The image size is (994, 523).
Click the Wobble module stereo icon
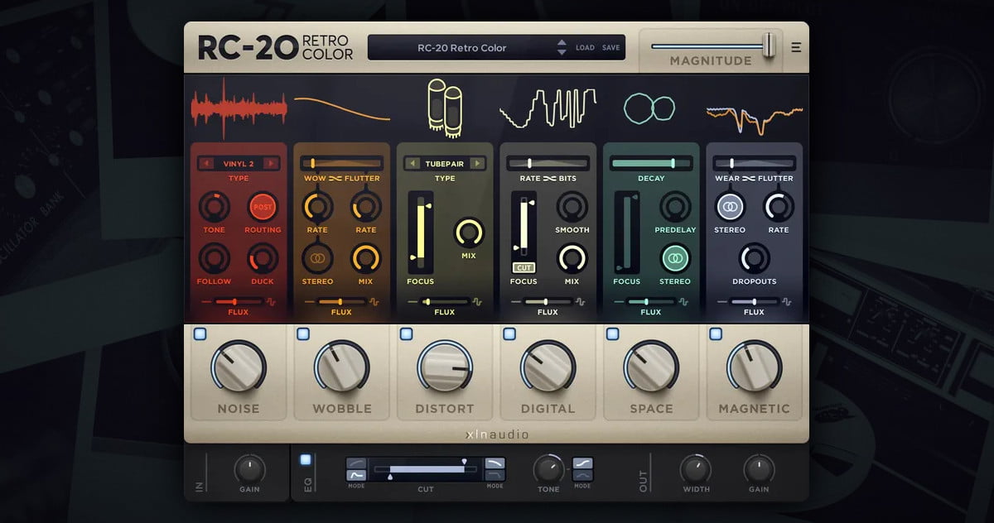click(316, 258)
